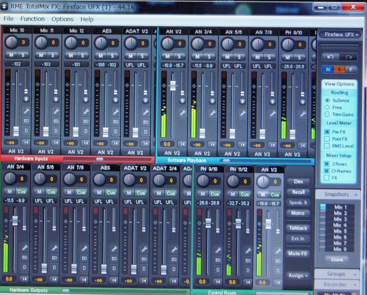This screenshot has width=367, height=295.
Task: Activate the Talkback button
Action: tap(298, 228)
